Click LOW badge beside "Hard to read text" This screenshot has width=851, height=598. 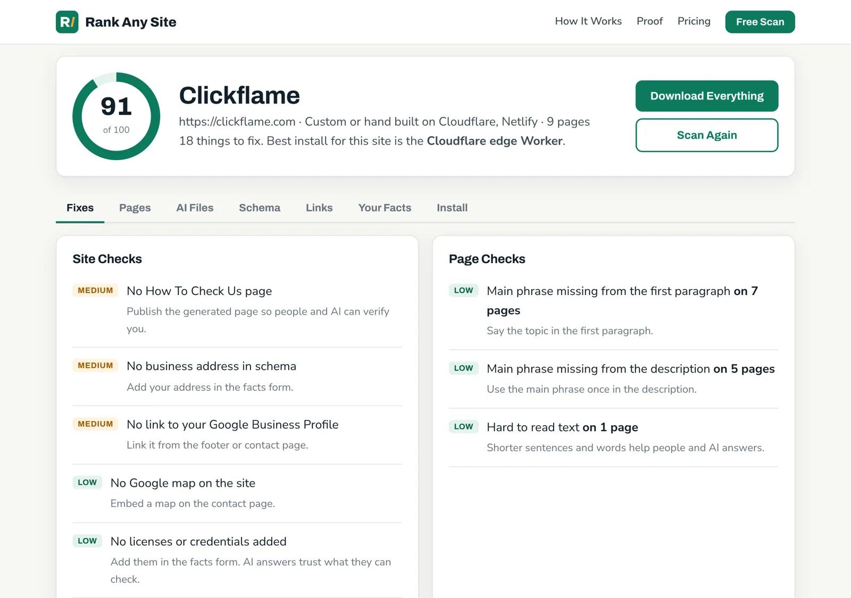point(463,426)
